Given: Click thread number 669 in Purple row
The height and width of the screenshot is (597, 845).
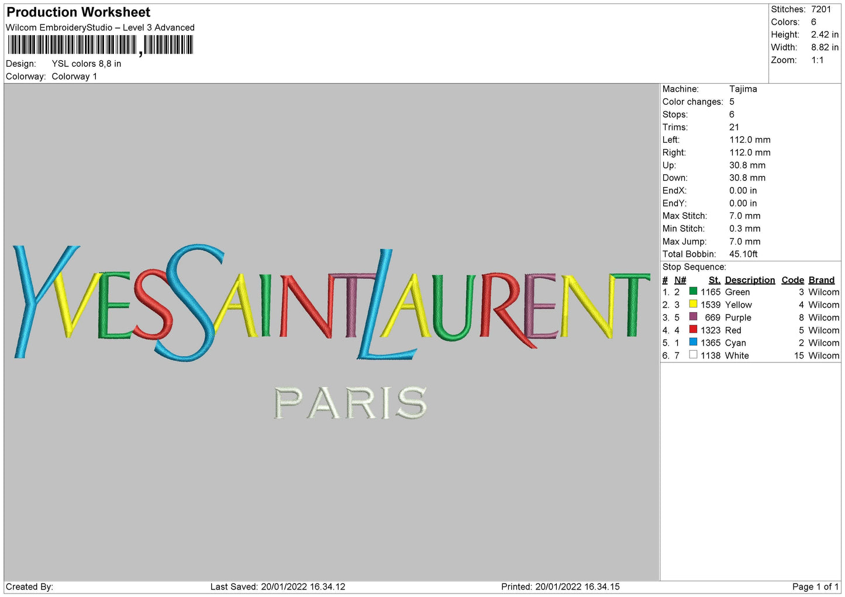Looking at the screenshot, I should click(x=713, y=318).
